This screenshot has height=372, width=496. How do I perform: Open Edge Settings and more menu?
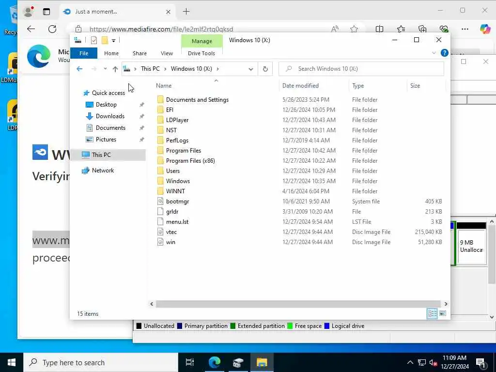point(465,29)
